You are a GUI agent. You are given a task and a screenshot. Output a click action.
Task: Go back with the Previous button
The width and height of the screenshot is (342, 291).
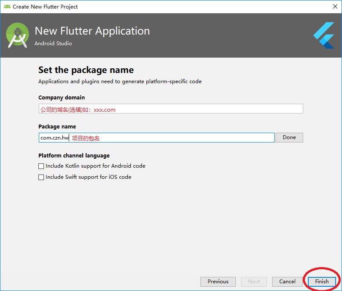(x=218, y=282)
